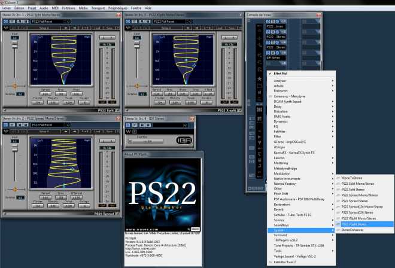Click PS22 StereoMaker splash image in About window
Image resolution: width=395 pixels, height=268 pixels.
pos(163,195)
